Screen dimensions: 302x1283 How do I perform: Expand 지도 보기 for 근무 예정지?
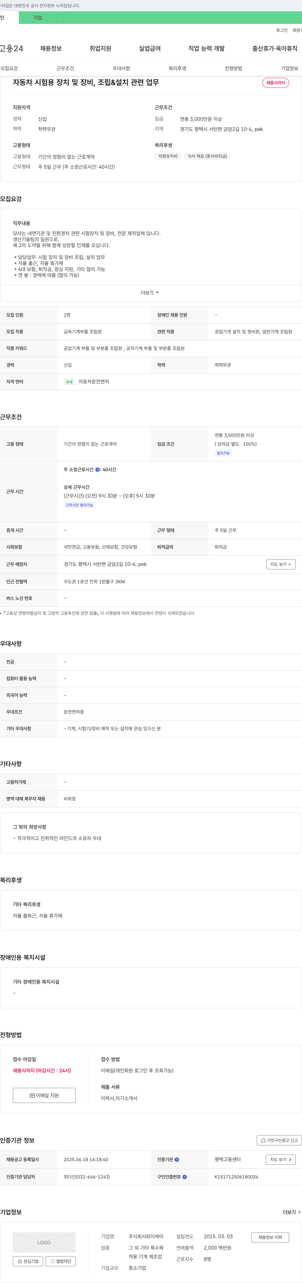coord(281,564)
